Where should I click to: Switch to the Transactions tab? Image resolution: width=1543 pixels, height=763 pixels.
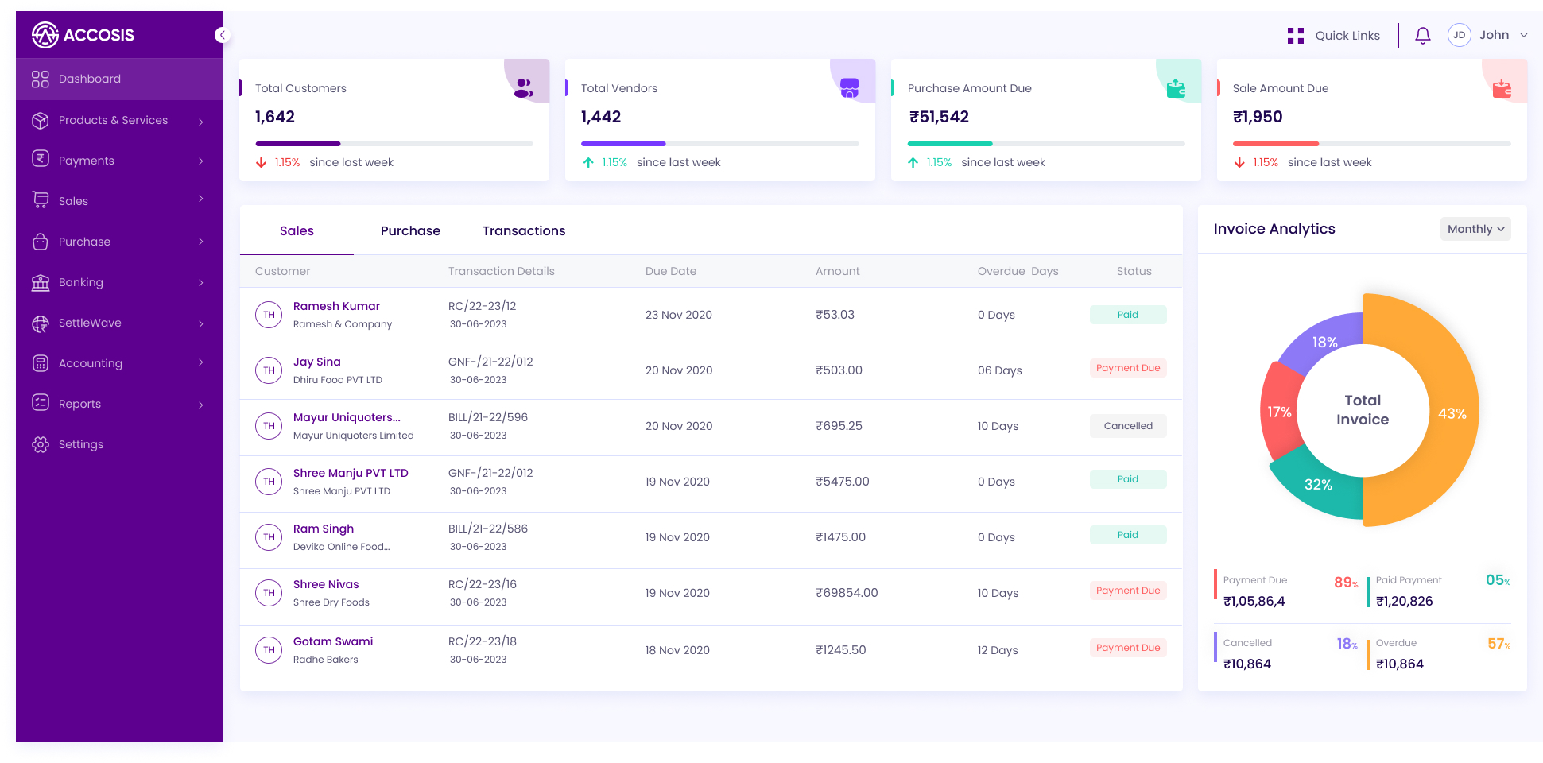tap(524, 230)
